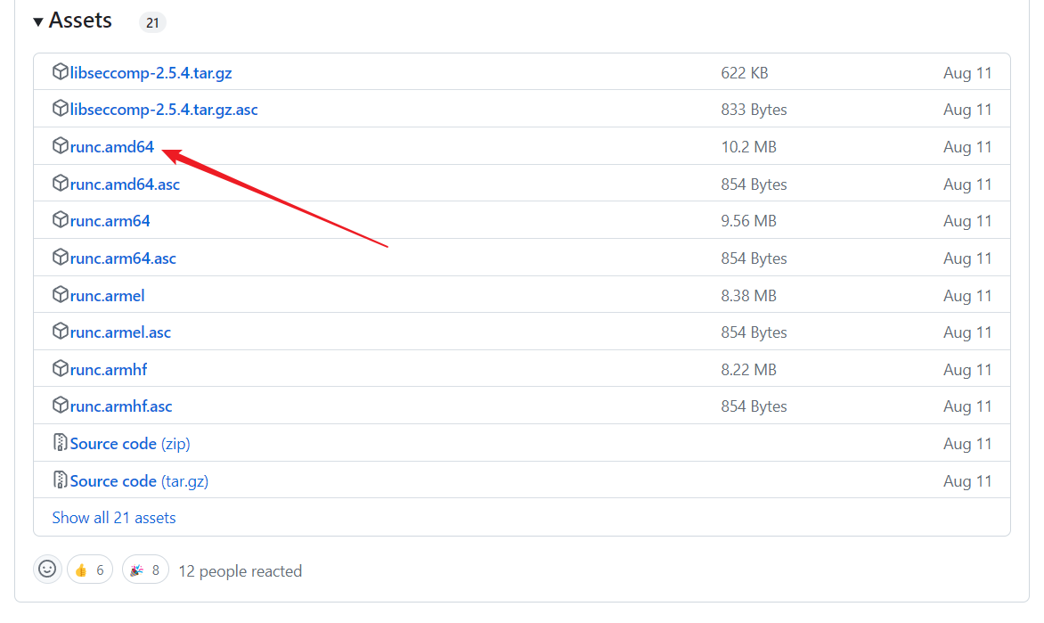
Task: Click the archive icon for Source code (tar.gz)
Action: [x=60, y=480]
